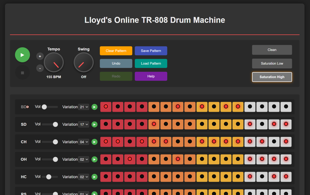Preview the SD sound with its play icon
The height and width of the screenshot is (195, 310).
click(x=95, y=124)
